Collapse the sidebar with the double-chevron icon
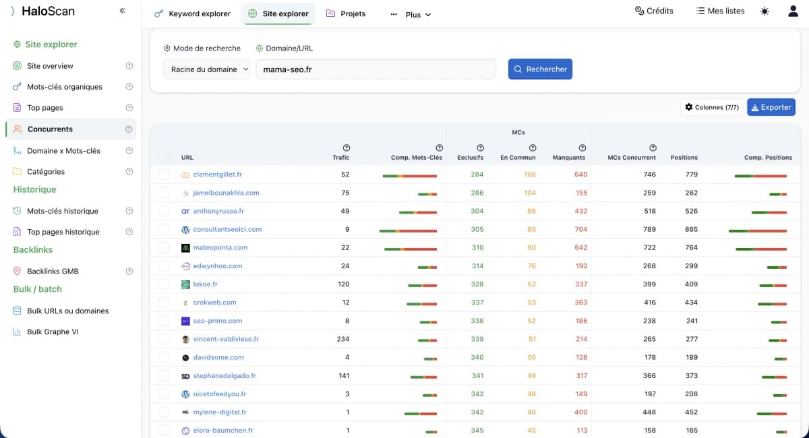Image resolution: width=809 pixels, height=438 pixels. tap(122, 11)
